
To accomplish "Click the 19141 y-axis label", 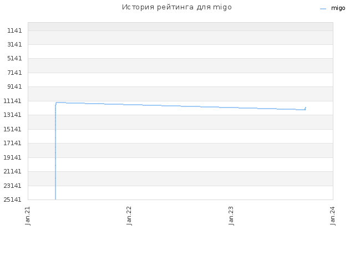I will tap(12, 157).
